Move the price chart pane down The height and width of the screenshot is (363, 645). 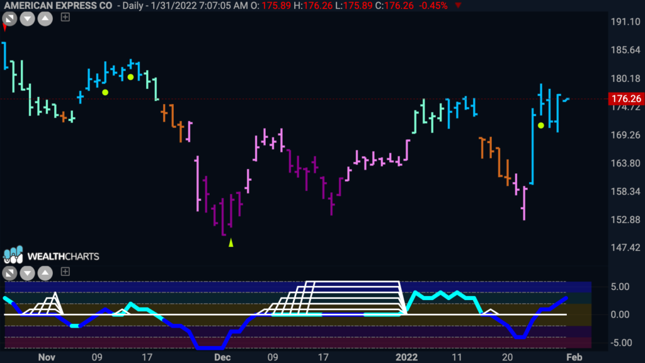27,18
